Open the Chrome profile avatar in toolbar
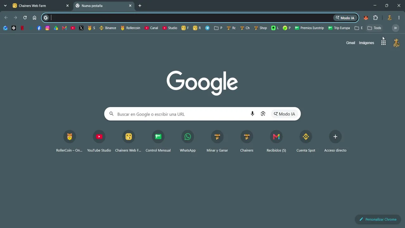The height and width of the screenshot is (228, 405). 389,18
